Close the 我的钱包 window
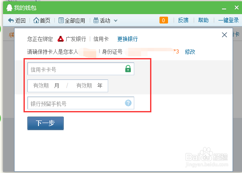This screenshot has width=242, height=173. coord(236,7)
